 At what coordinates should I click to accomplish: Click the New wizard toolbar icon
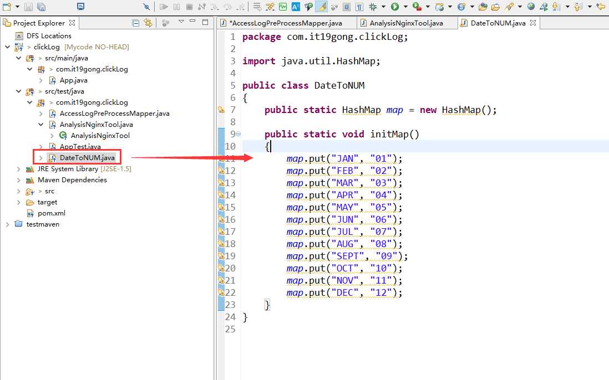(x=7, y=6)
